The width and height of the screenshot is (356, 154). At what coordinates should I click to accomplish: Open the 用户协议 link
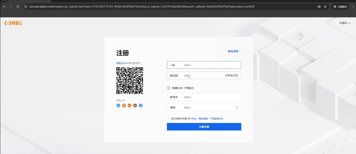tap(192, 119)
